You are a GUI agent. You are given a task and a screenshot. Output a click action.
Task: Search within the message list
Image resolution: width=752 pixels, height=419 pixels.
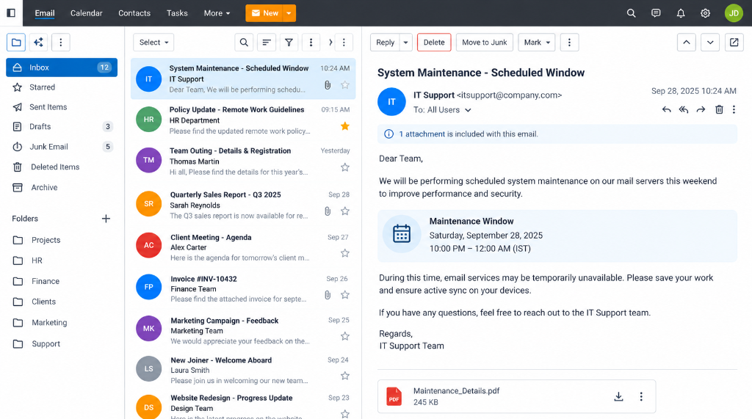244,42
